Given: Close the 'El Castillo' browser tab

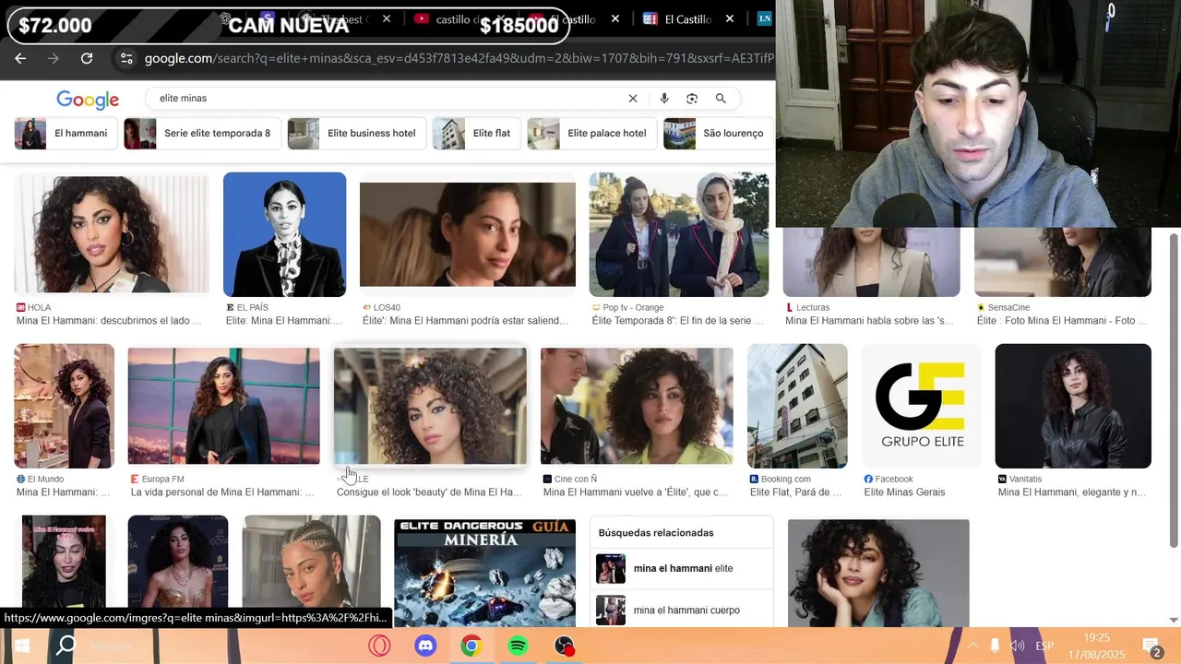Looking at the screenshot, I should (730, 18).
